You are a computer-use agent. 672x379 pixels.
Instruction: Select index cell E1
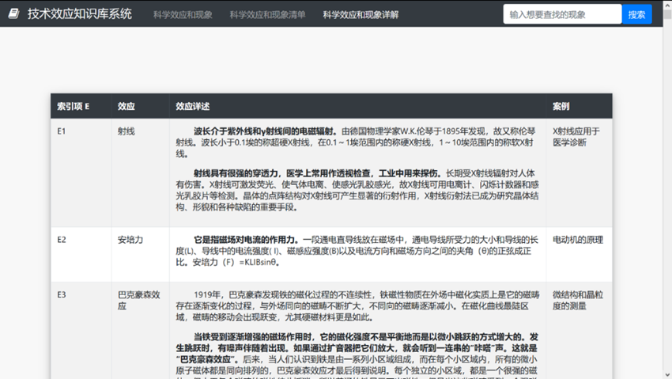(81, 172)
